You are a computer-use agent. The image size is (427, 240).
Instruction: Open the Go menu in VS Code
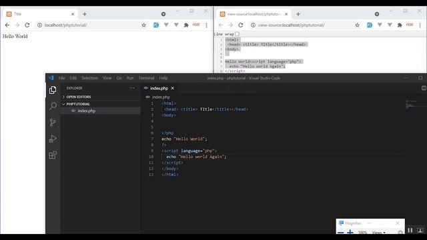pyautogui.click(x=119, y=78)
